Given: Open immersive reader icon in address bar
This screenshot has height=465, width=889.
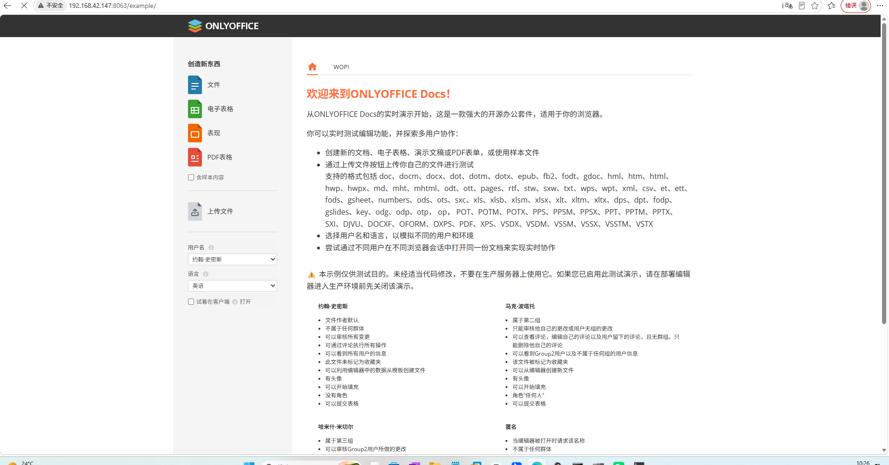Looking at the screenshot, I should point(802,6).
